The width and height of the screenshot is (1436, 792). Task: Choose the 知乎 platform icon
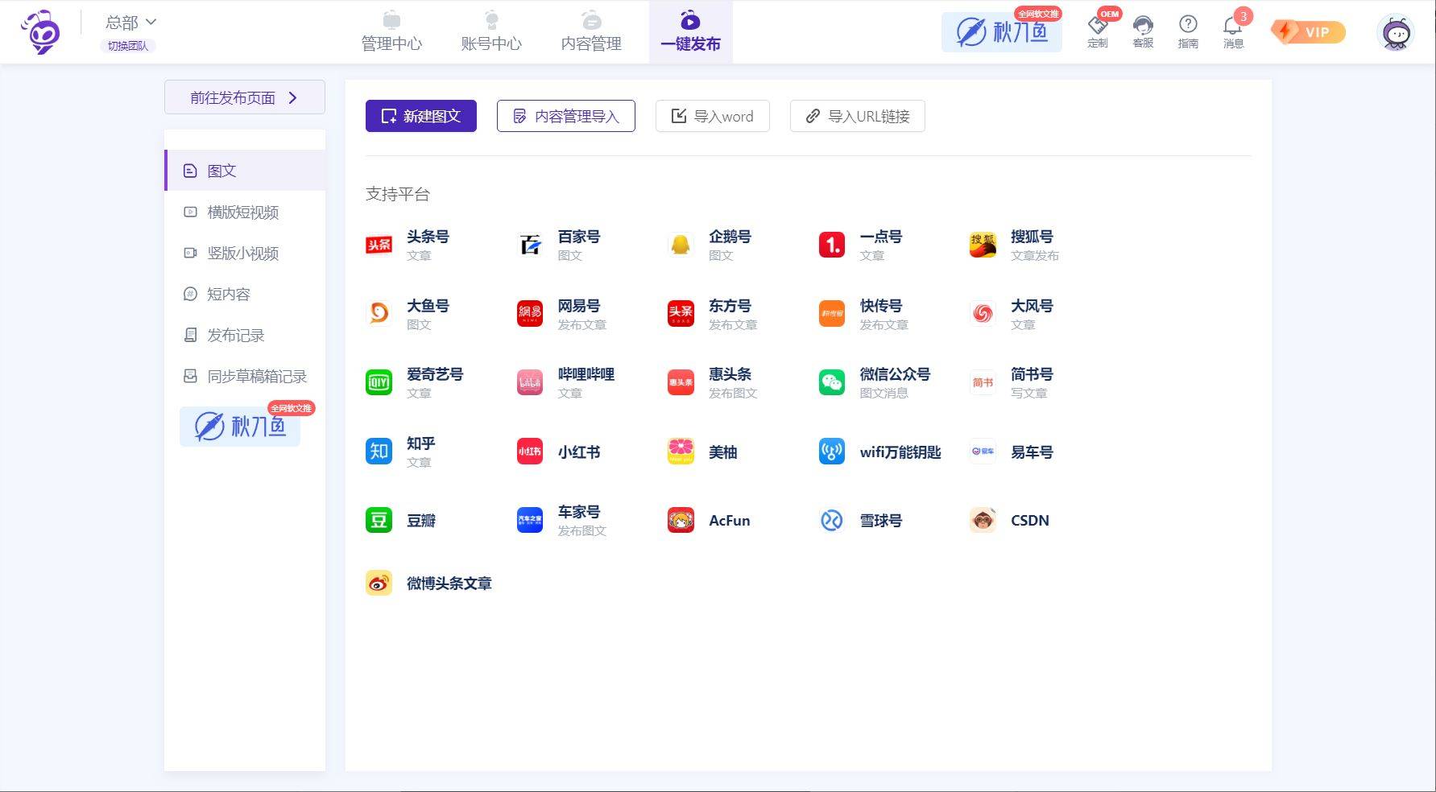(x=379, y=452)
